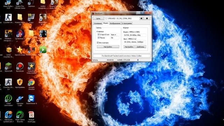Click the 44.1kHz stereo audio format field
Viewport: 224px width, 126px height.
click(x=135, y=42)
